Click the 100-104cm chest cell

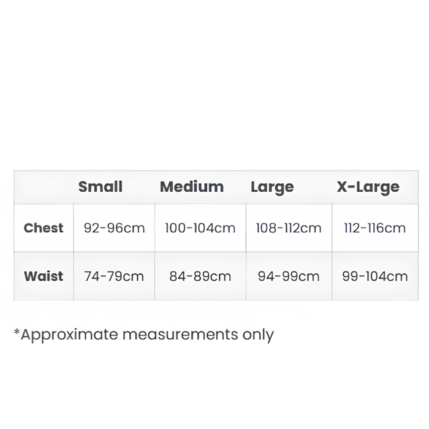(x=200, y=228)
